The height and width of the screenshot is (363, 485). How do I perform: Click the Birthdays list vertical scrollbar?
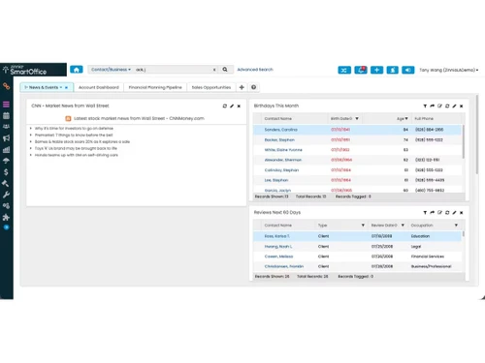[x=464, y=142]
